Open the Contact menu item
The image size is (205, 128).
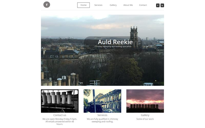[x=143, y=5]
